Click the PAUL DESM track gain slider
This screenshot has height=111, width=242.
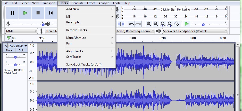click(15, 57)
